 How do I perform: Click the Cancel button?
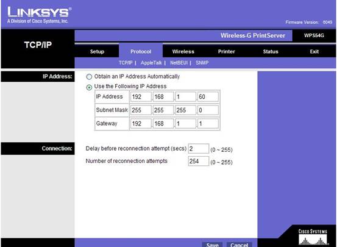click(x=239, y=245)
